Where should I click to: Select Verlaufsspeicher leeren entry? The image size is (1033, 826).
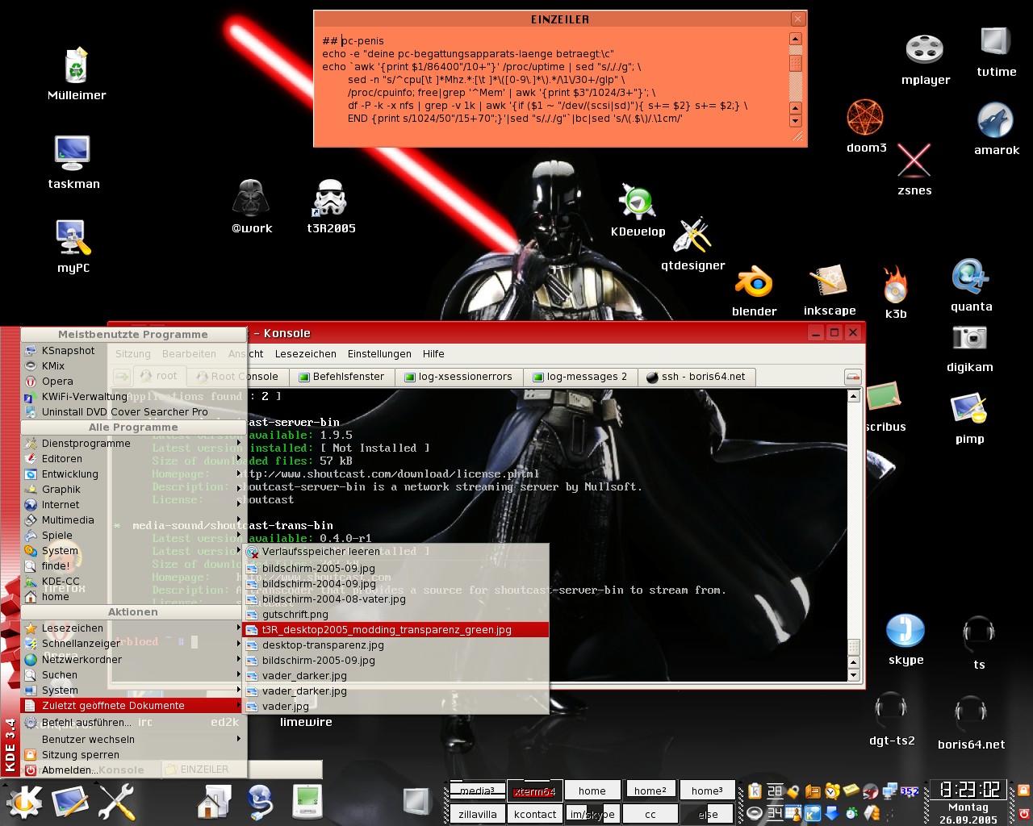pyautogui.click(x=320, y=552)
